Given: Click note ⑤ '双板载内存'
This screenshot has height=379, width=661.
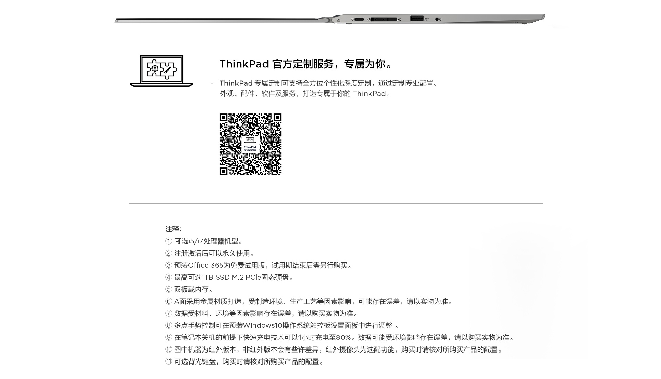Looking at the screenshot, I should click(190, 289).
